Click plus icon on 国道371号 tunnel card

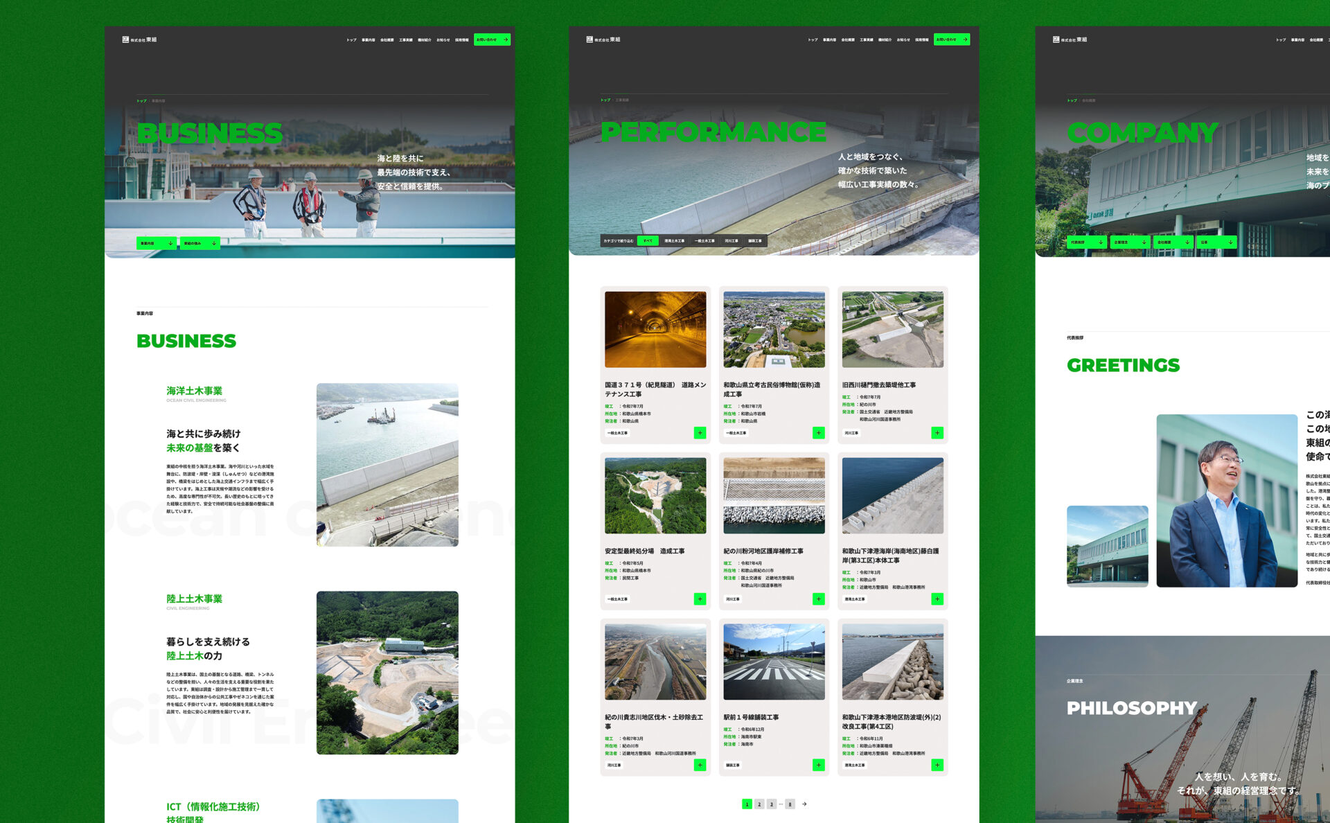point(700,433)
